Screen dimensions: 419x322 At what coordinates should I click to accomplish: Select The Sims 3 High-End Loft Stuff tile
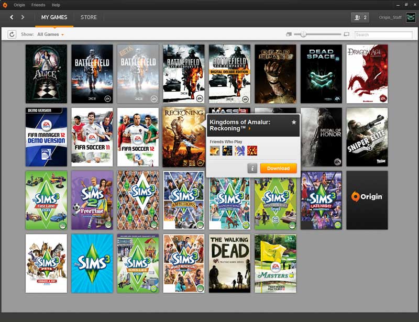[275, 204]
